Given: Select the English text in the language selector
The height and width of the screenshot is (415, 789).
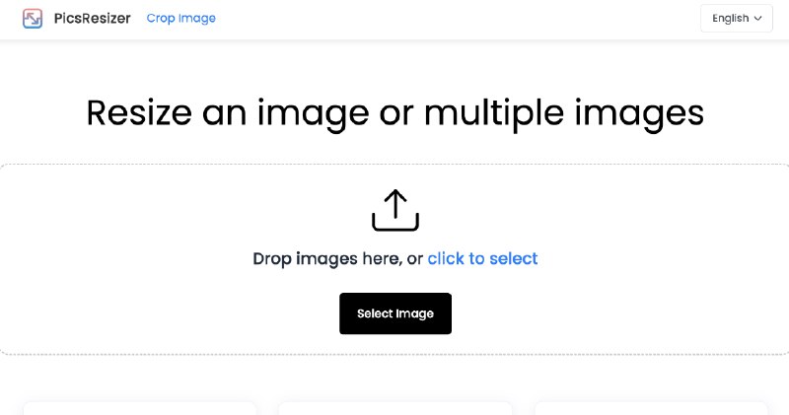Looking at the screenshot, I should pos(730,19).
